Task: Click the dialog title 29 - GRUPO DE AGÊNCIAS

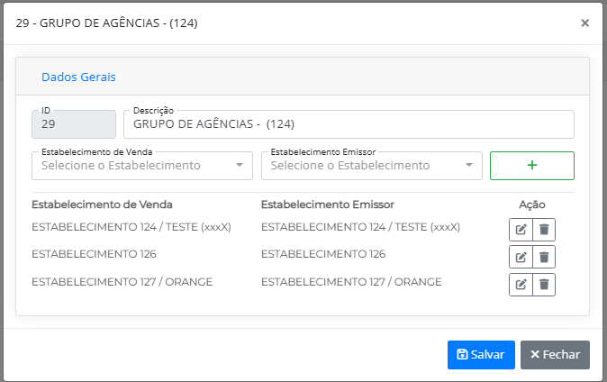Action: tap(107, 23)
